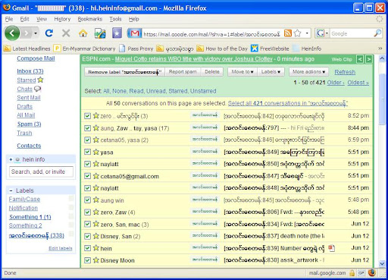
Task: Open the Latest Headlines feed bookmark
Action: point(27,49)
